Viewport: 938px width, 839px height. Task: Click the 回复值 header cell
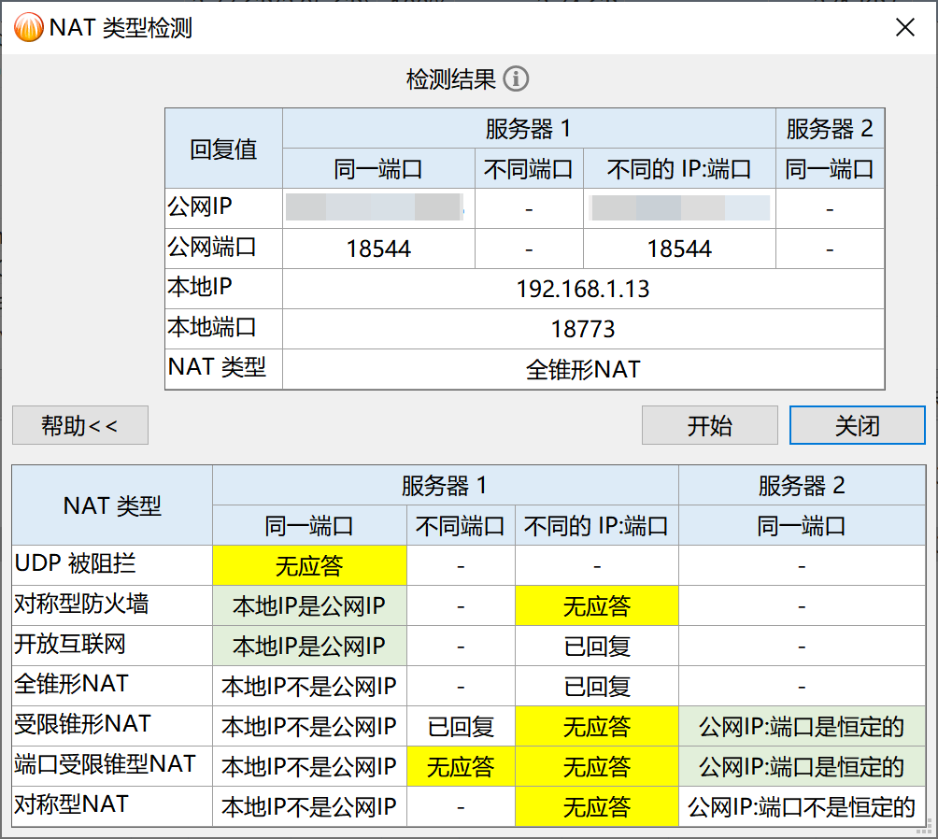[223, 149]
